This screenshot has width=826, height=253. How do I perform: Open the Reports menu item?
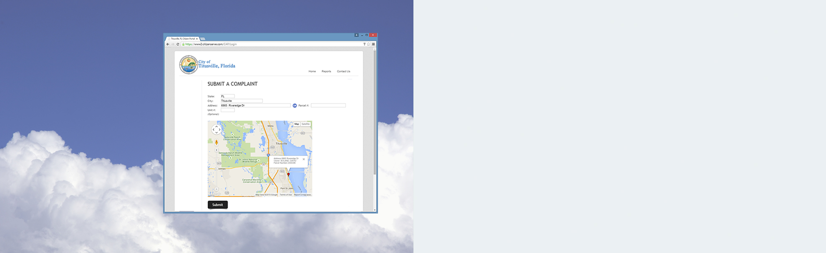coord(326,72)
